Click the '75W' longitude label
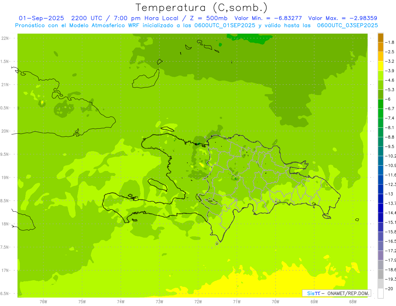Image resolution: width=396 pixels, height=306 pixels. pos(82,301)
